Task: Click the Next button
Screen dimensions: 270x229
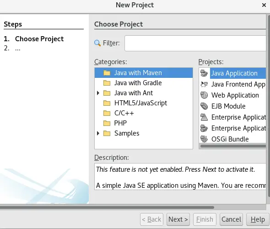Action: [178, 219]
